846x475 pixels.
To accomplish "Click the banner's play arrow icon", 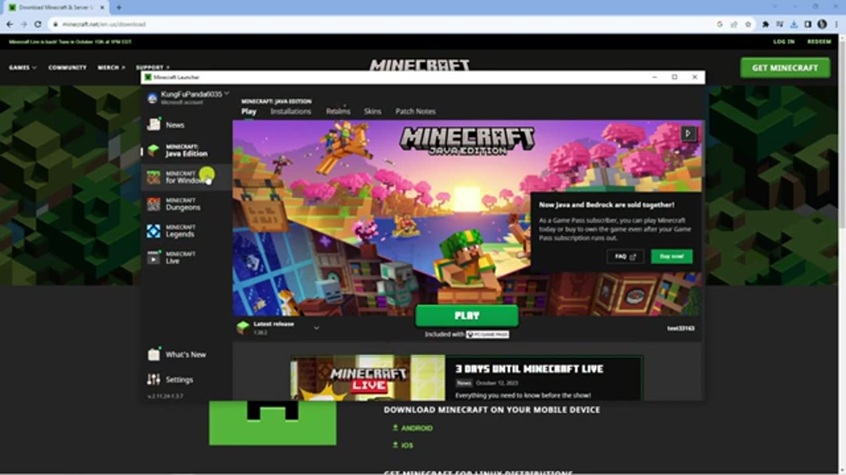I will point(688,133).
